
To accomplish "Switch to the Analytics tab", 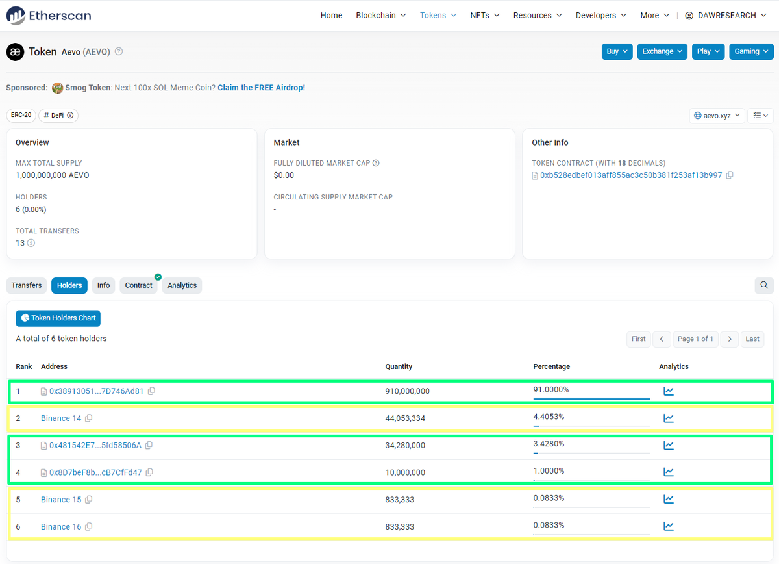I will (x=182, y=285).
